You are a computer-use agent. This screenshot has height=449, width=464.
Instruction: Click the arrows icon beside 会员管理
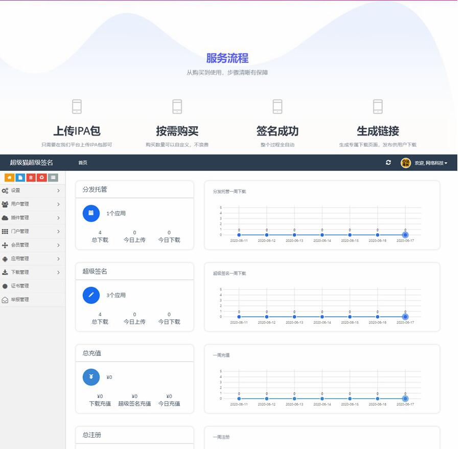coord(5,245)
